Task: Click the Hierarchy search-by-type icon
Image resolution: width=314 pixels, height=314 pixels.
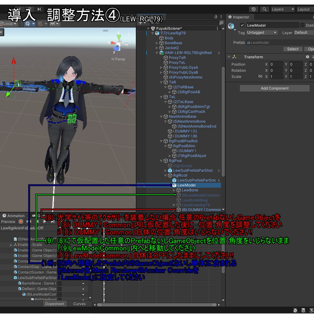Action: (x=221, y=23)
